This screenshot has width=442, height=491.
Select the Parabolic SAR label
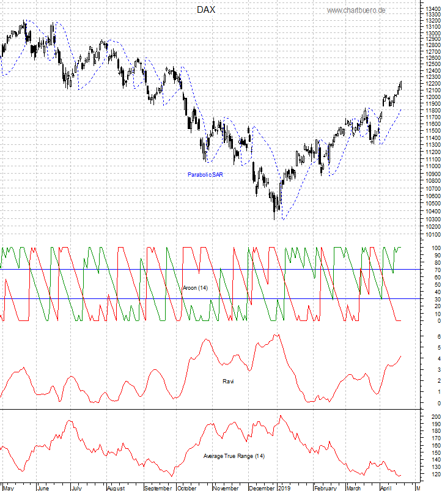point(205,175)
